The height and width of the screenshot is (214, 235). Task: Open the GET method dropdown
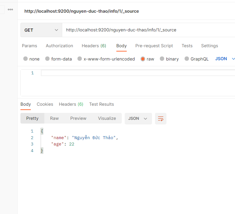[41, 30]
